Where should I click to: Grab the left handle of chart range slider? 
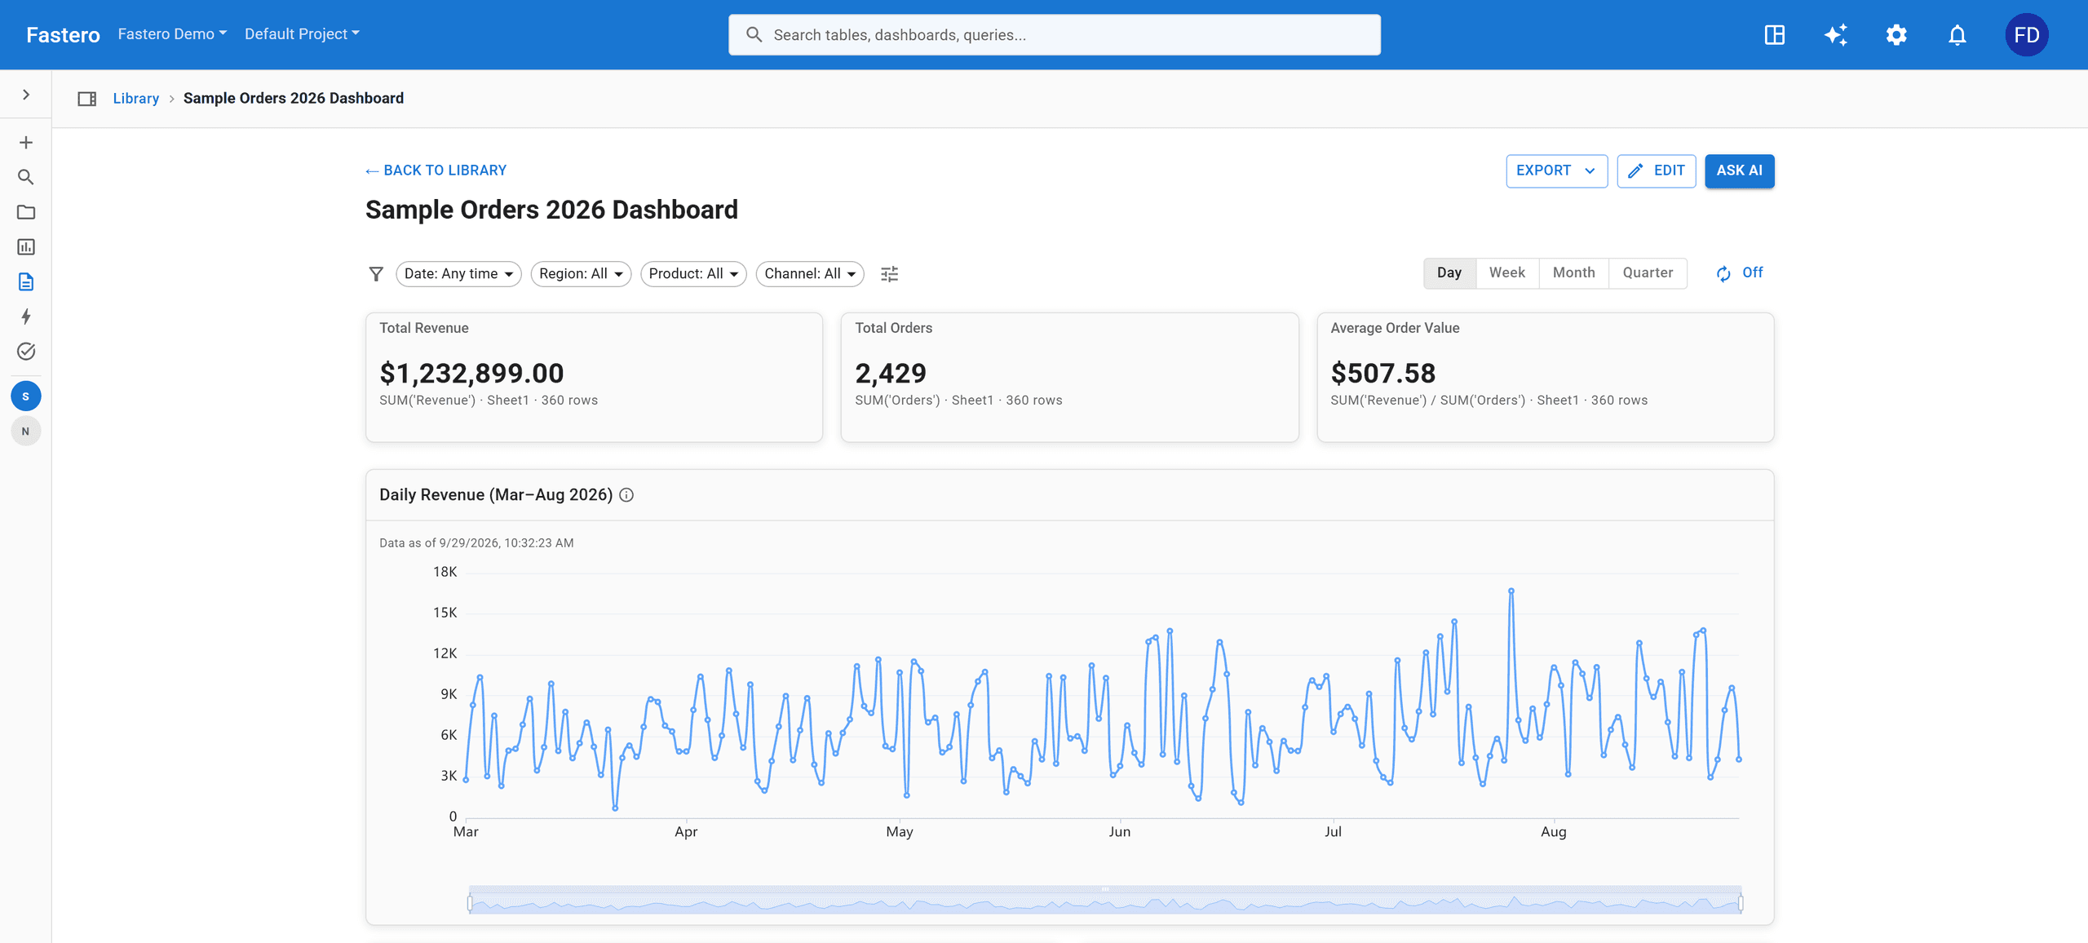[x=470, y=902]
